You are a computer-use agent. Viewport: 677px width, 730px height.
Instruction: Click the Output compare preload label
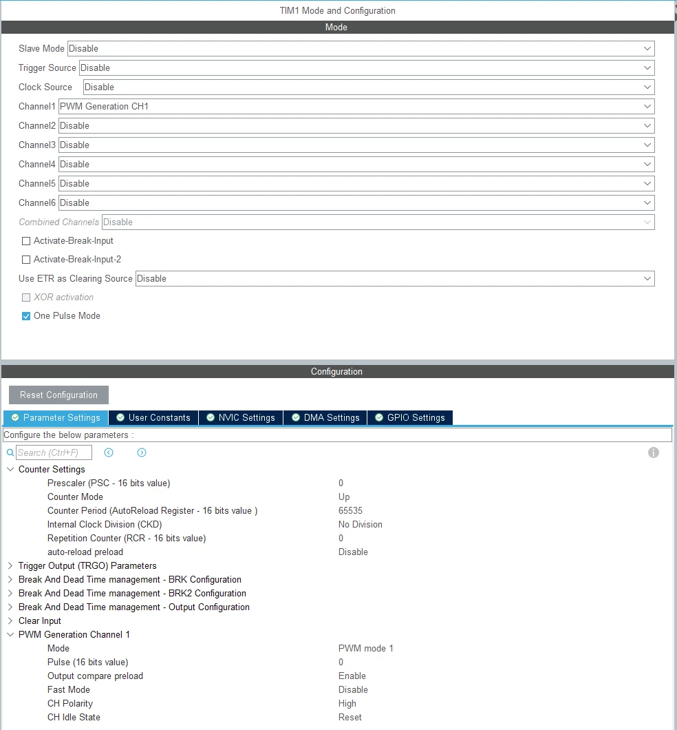pos(96,676)
